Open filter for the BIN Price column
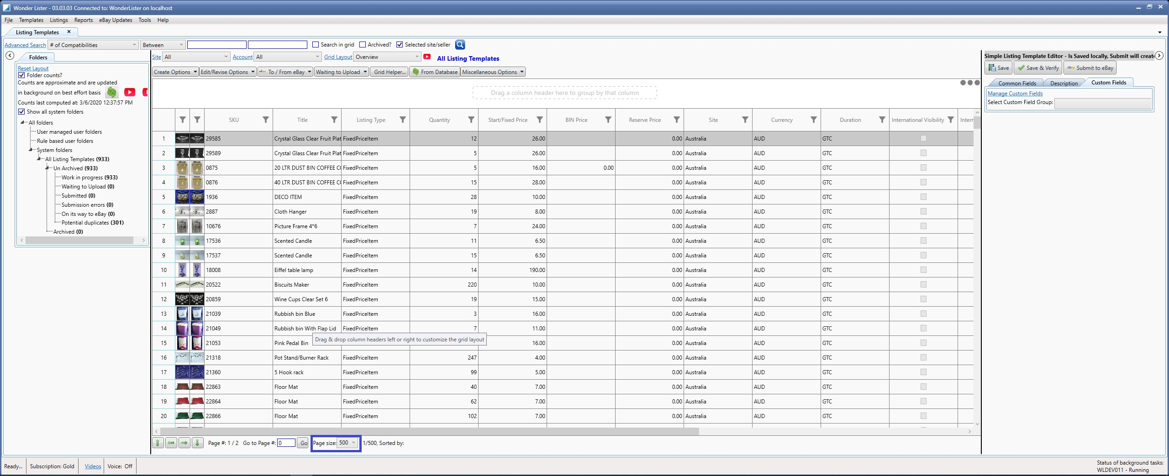 coord(608,120)
